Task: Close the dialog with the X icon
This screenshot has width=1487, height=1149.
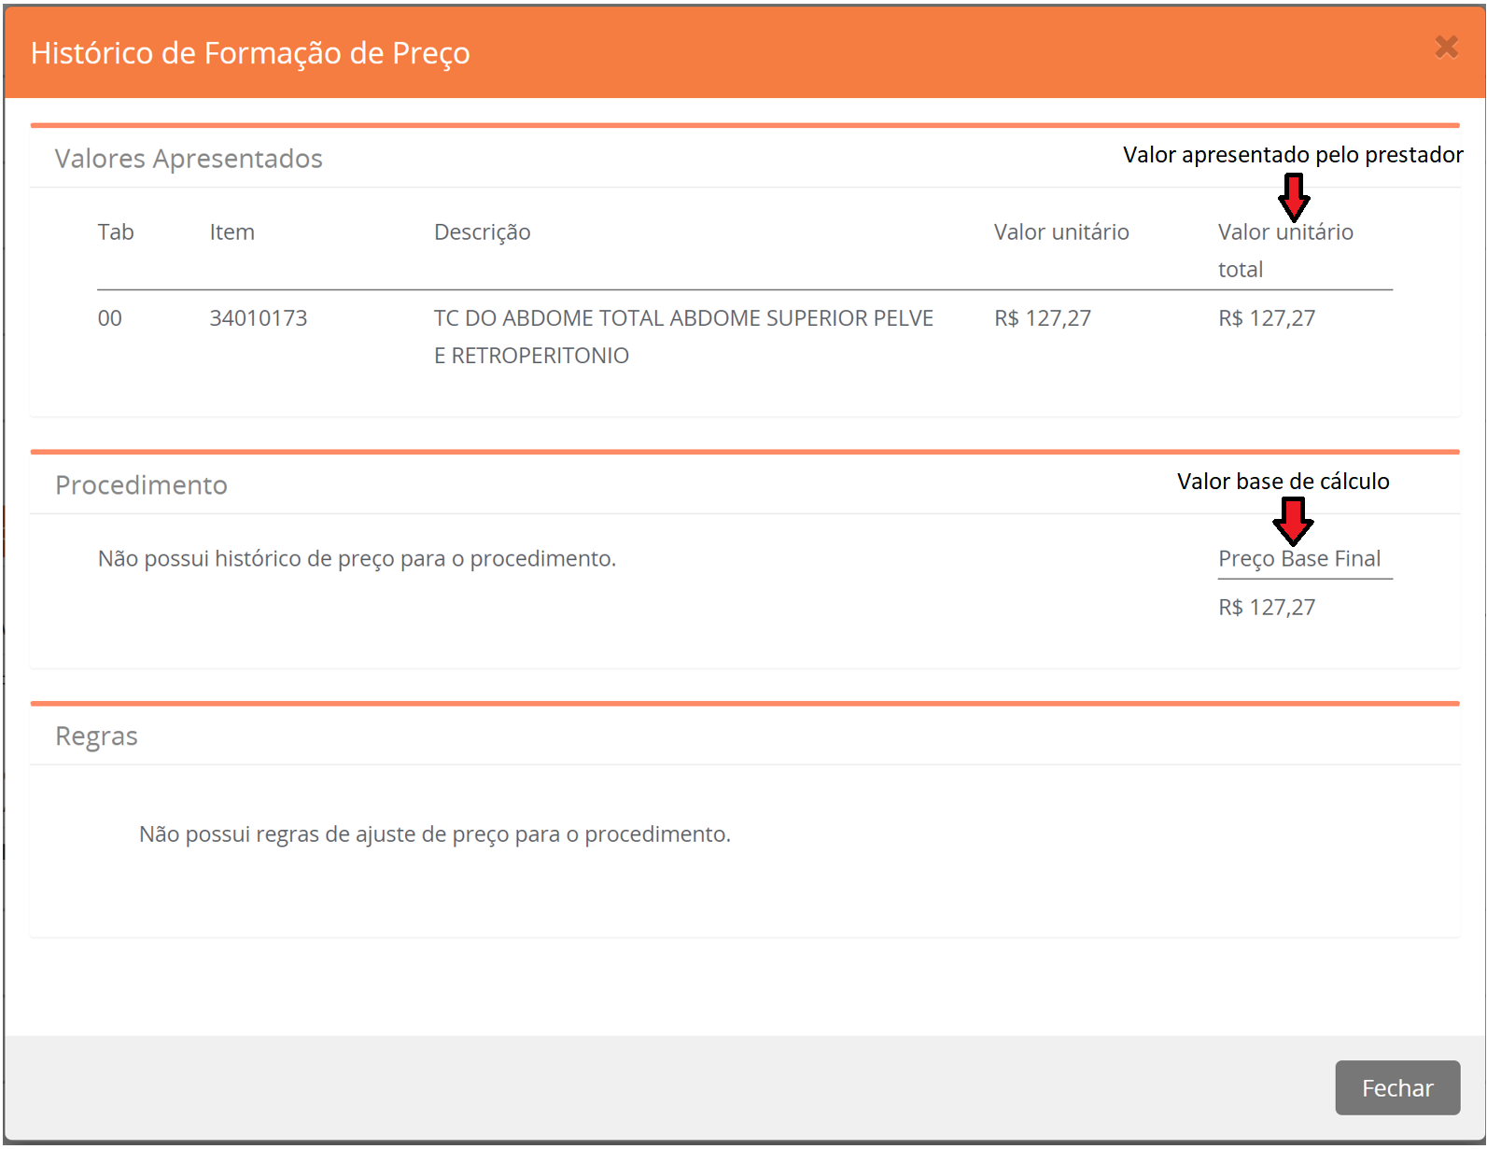Action: point(1446,47)
